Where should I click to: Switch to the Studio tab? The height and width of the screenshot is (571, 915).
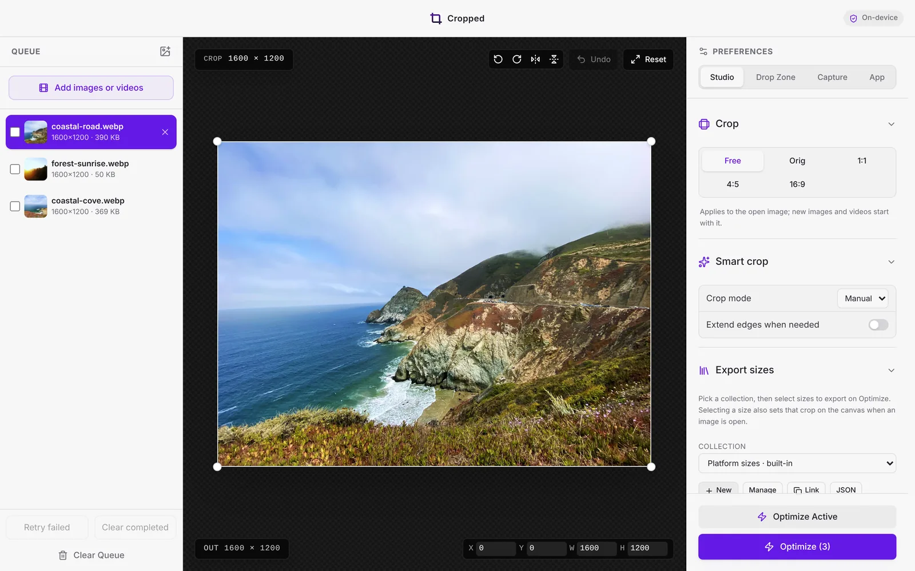[722, 77]
